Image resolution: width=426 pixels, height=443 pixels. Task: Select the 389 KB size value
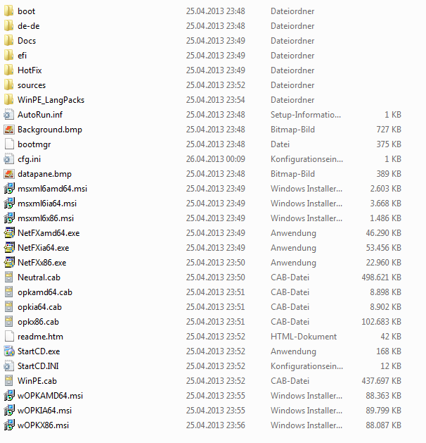(389, 174)
